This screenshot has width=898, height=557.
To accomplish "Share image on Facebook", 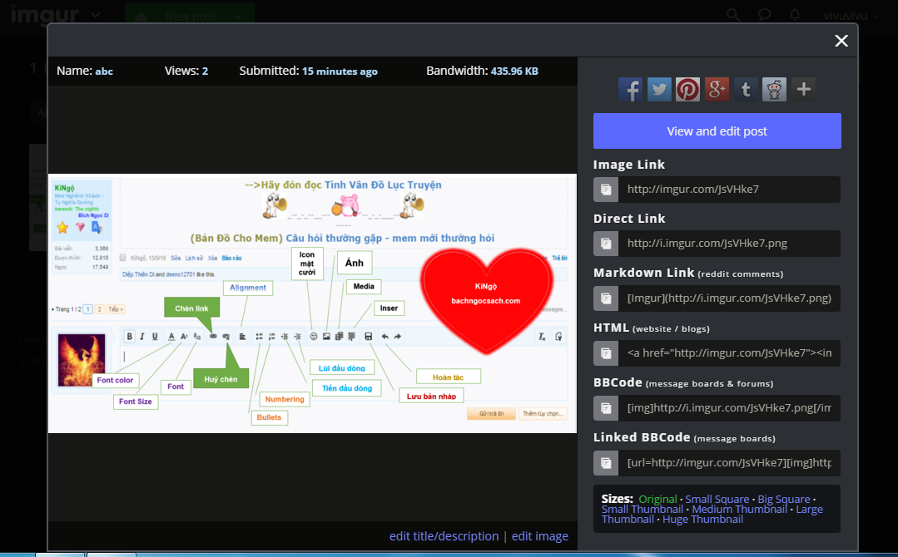I will click(x=631, y=89).
